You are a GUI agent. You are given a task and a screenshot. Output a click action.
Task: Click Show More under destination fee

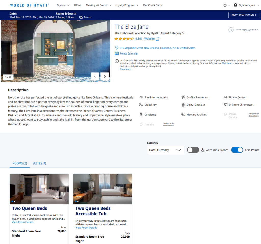tap(125, 69)
